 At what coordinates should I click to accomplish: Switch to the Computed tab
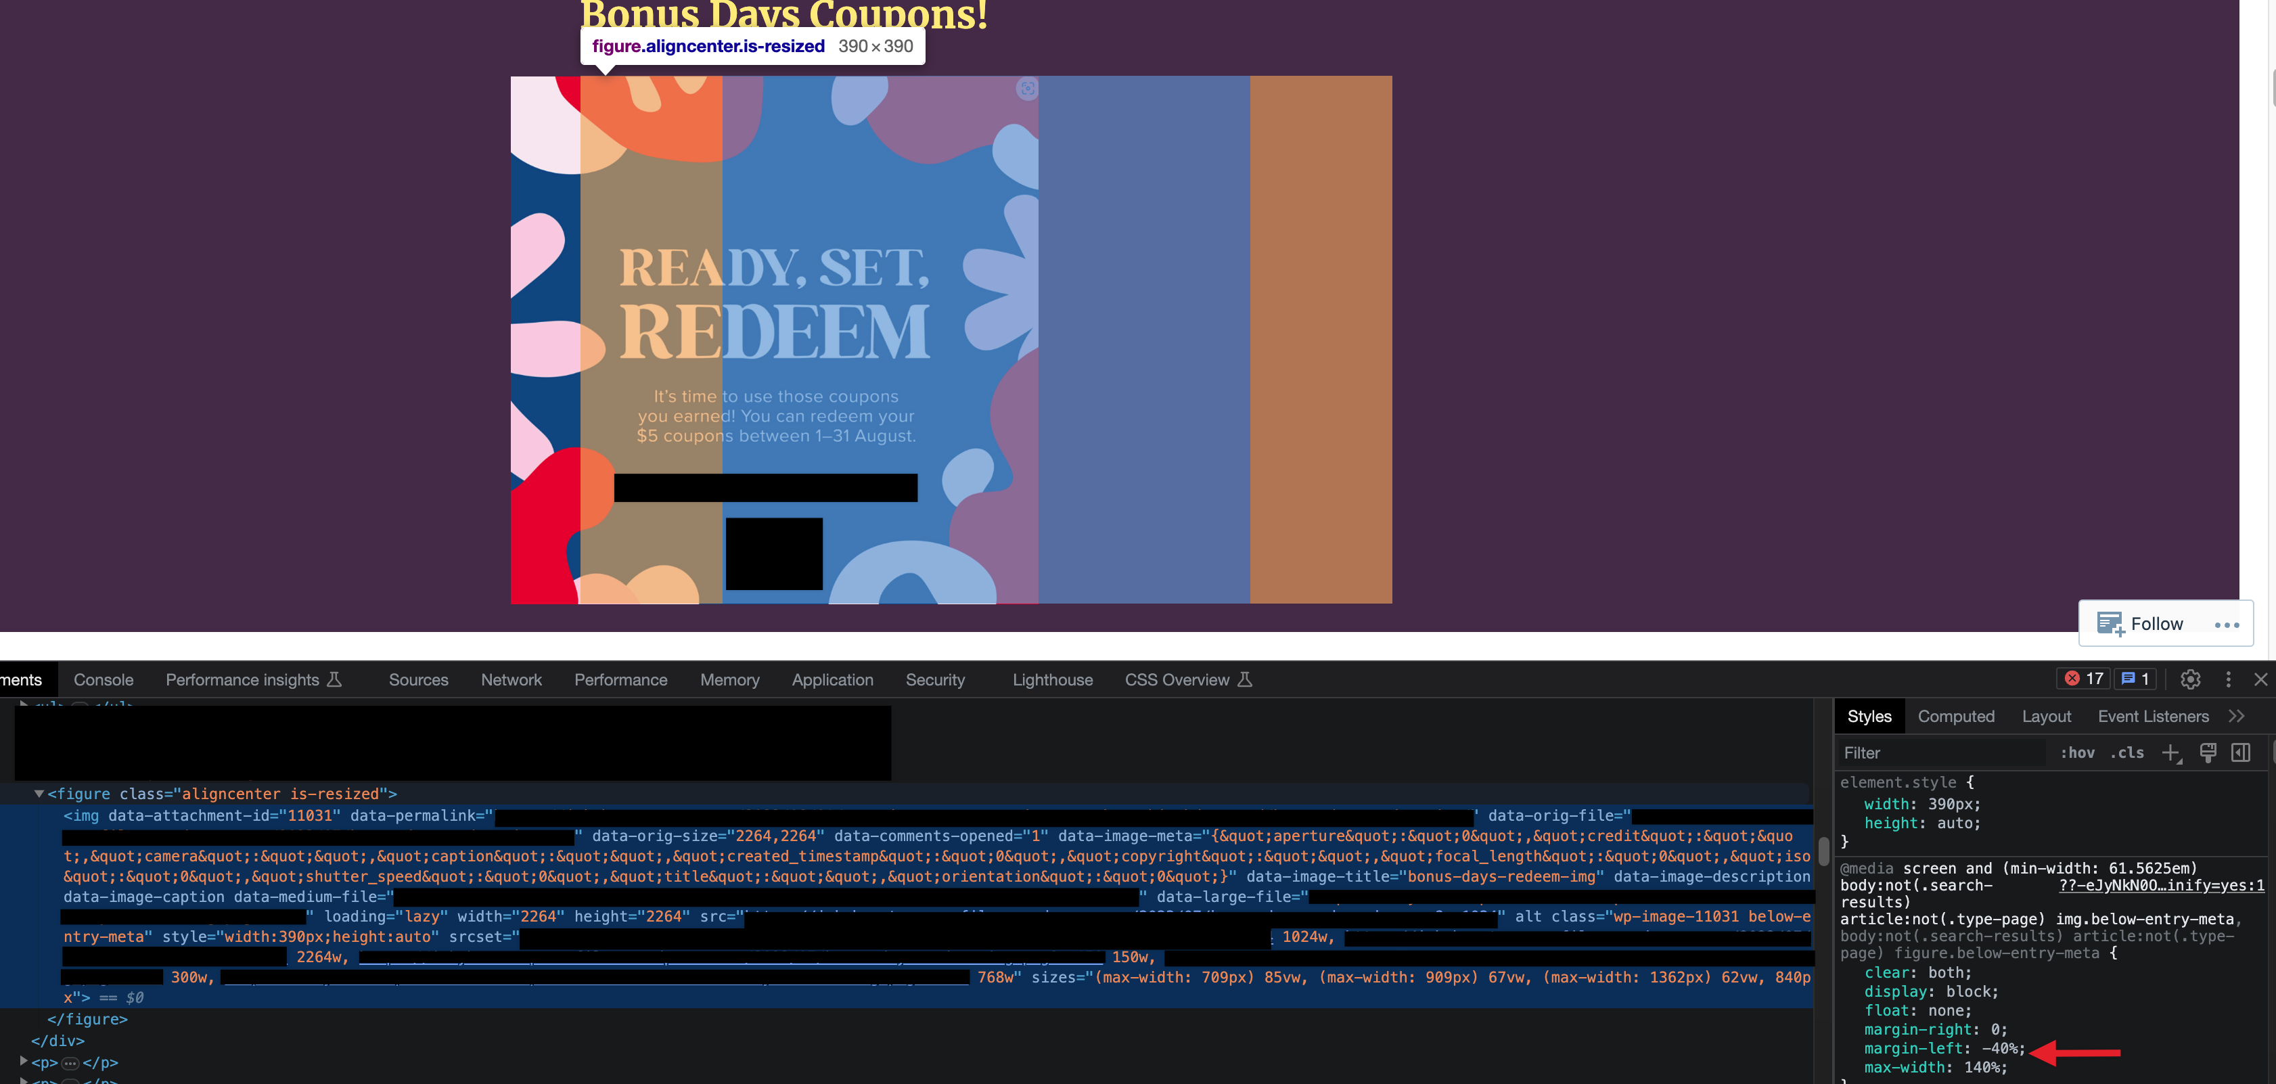[1956, 716]
